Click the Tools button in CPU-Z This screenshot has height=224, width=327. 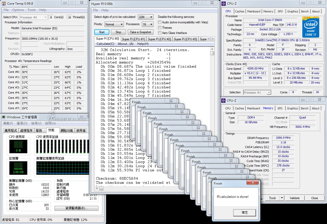point(272,198)
